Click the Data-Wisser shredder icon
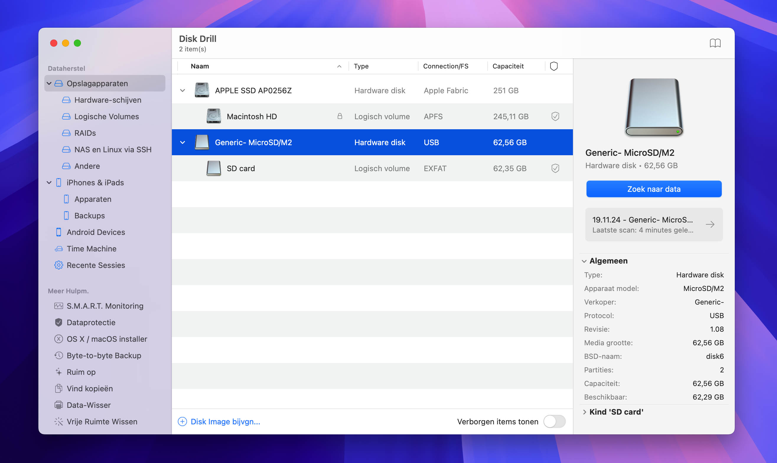 [x=58, y=405]
